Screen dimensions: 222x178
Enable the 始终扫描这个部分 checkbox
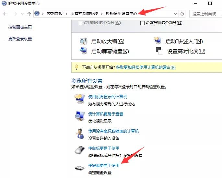(142, 23)
